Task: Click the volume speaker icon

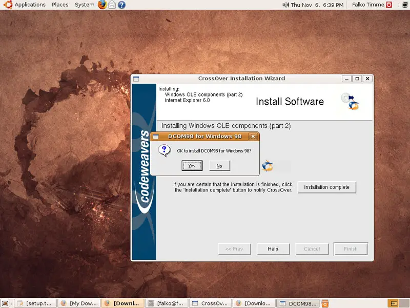Action: point(285,5)
